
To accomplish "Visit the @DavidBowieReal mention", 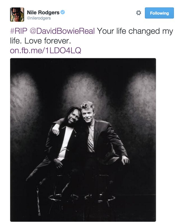I will click(62, 31).
